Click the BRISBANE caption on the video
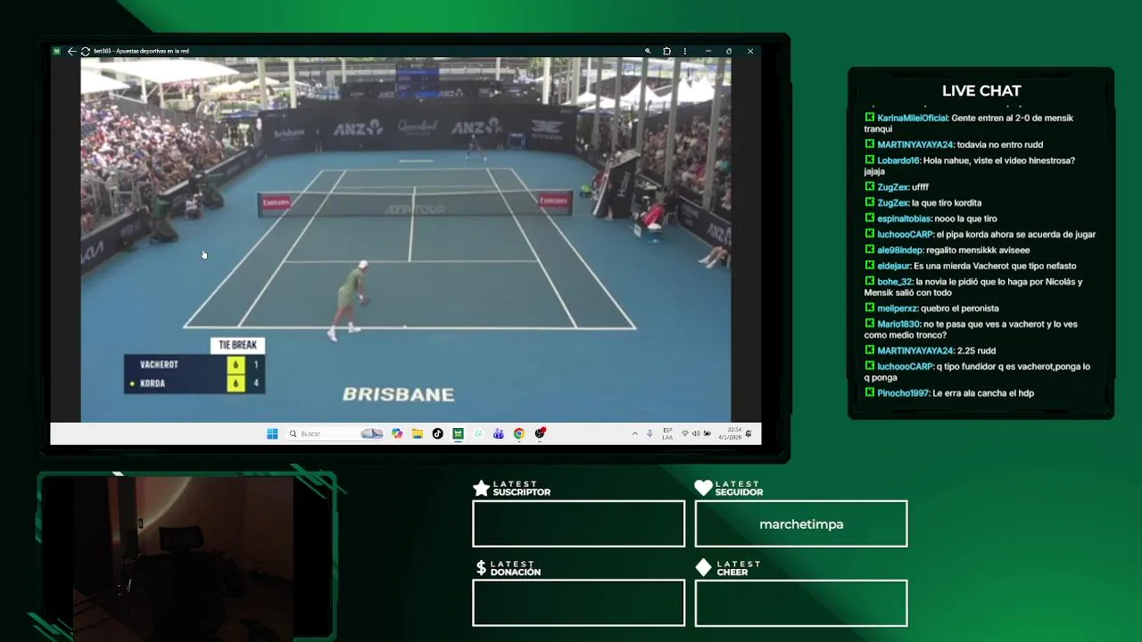1142x642 pixels. coord(399,394)
